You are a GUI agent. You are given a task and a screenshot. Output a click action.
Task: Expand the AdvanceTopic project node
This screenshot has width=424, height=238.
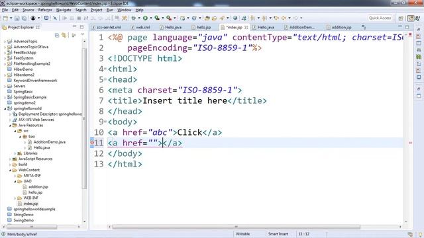tap(5, 42)
